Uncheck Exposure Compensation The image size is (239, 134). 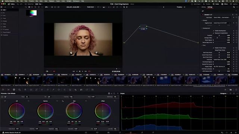[x=213, y=33]
